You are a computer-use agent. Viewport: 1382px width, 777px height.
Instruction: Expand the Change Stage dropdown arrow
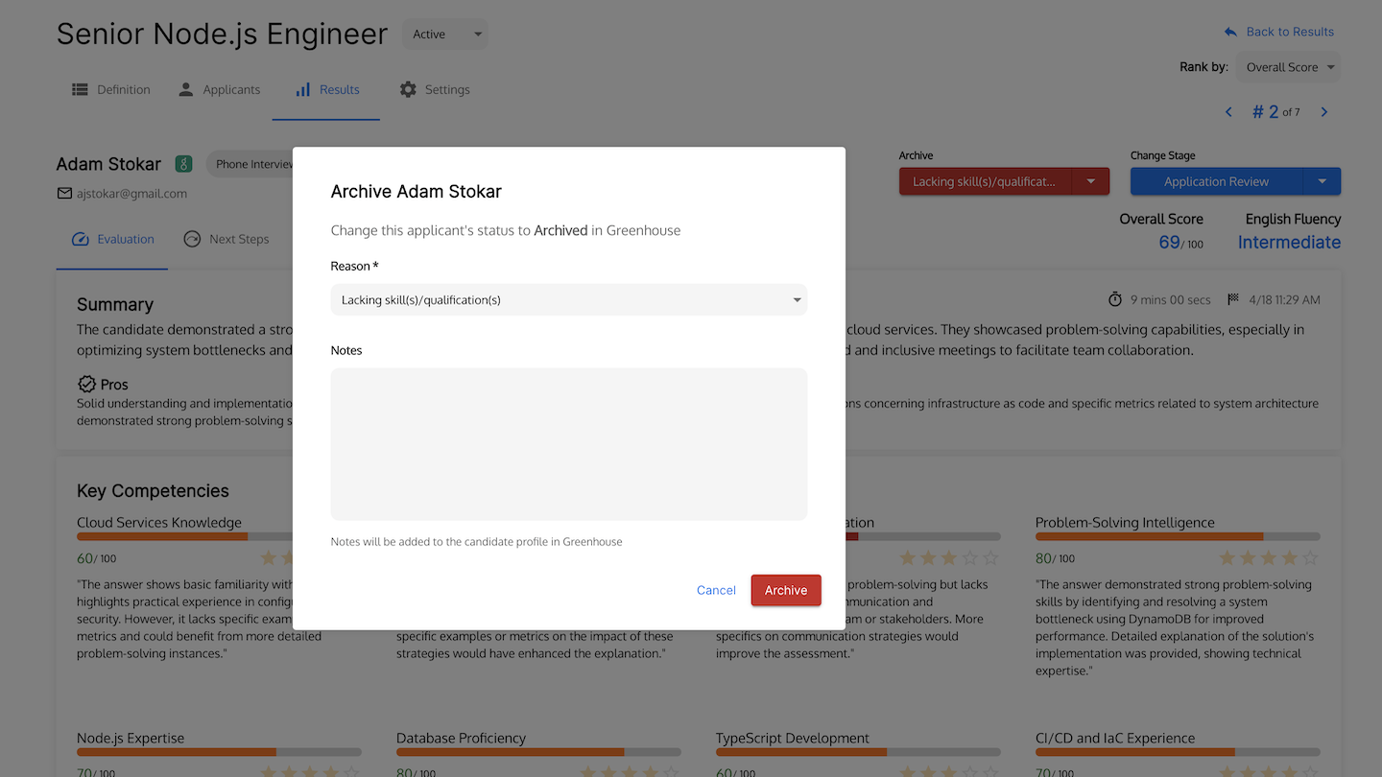coord(1322,181)
